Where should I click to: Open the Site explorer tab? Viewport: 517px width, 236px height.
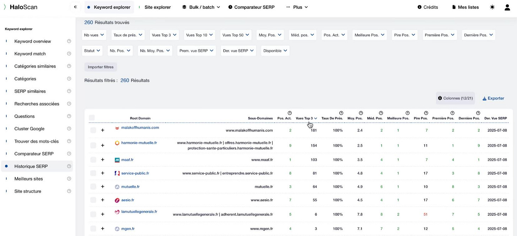[x=155, y=7]
